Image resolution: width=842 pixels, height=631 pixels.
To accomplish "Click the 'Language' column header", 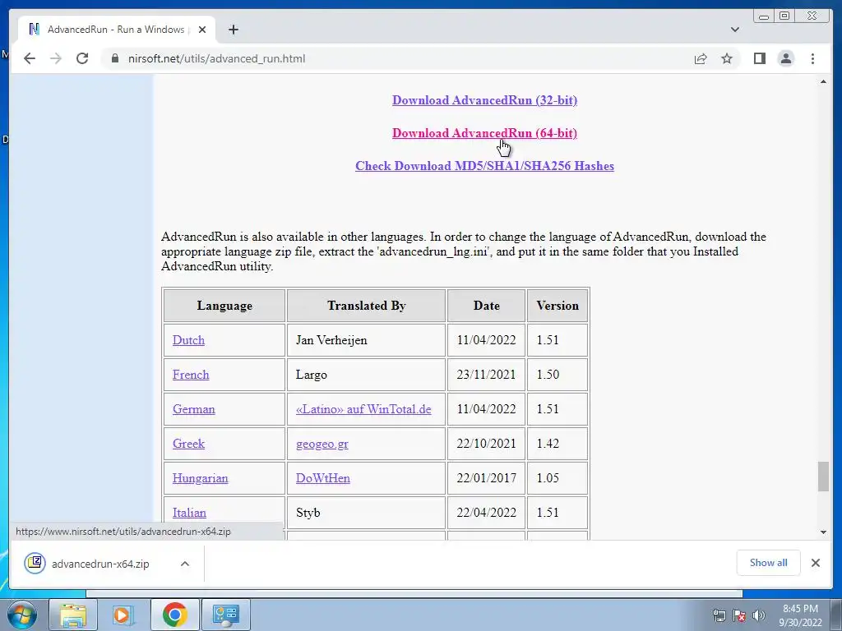I will pos(224,306).
